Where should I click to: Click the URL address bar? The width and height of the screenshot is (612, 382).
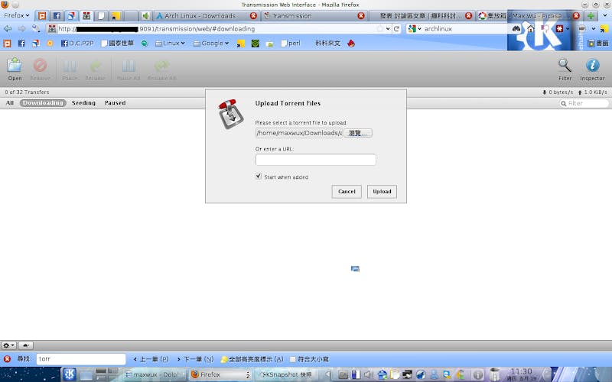coord(219,29)
